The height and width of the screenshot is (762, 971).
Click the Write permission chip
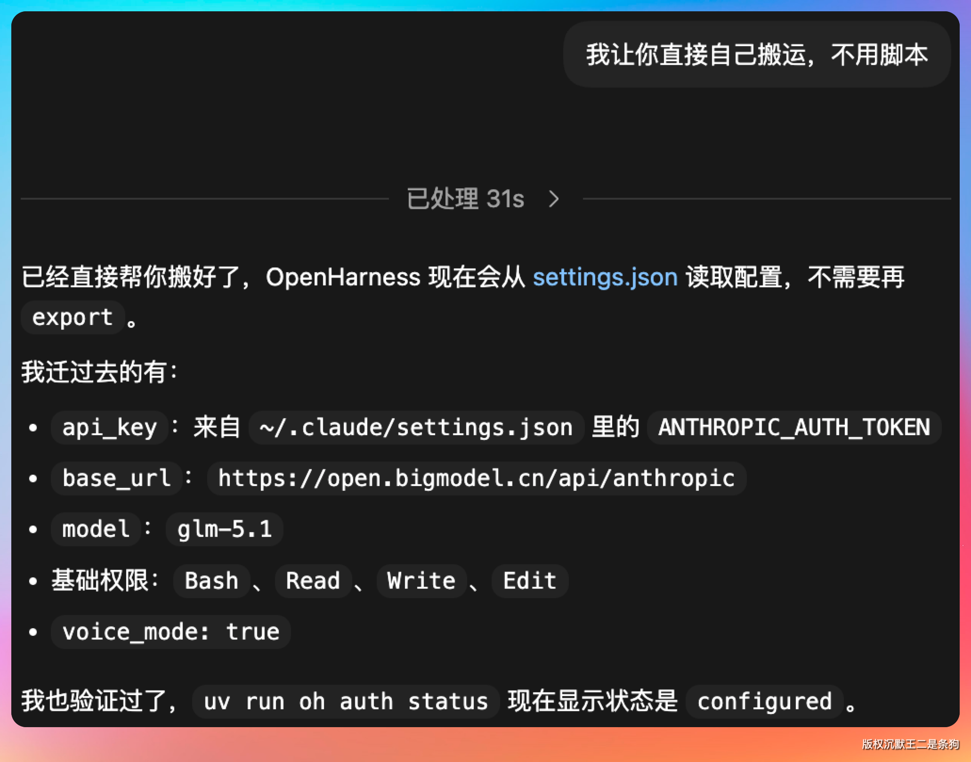pyautogui.click(x=421, y=581)
